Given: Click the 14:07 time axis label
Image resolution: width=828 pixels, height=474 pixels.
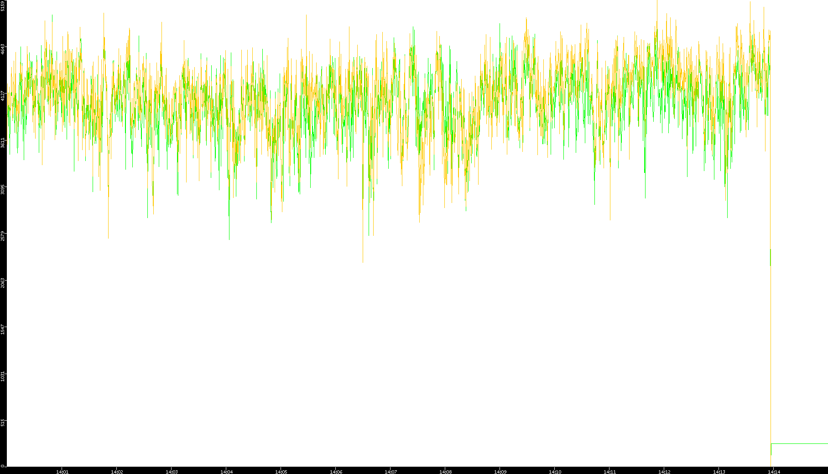Looking at the screenshot, I should [391, 472].
